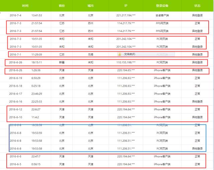The width and height of the screenshot is (214, 170).
Task: Select the date cell 2016-6-18
Action: click(16, 86)
